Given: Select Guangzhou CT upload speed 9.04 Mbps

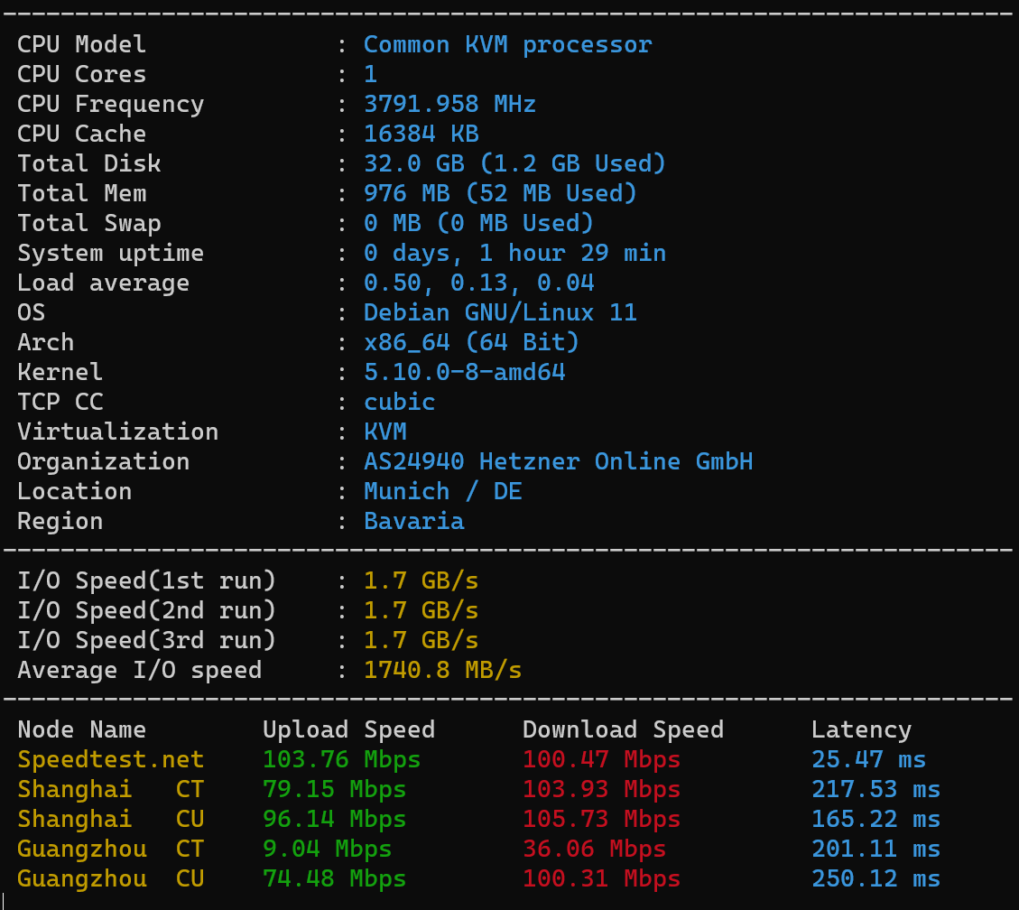Looking at the screenshot, I should [327, 849].
